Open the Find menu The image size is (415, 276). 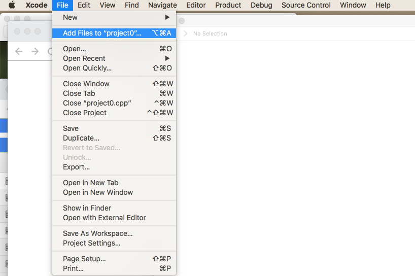pyautogui.click(x=131, y=5)
